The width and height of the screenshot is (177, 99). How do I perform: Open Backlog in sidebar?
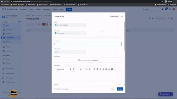pos(11,34)
